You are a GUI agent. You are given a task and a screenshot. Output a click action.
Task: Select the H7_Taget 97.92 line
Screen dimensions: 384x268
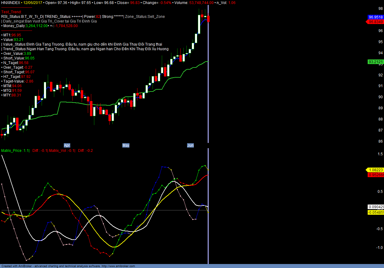pyautogui.click(x=17, y=77)
